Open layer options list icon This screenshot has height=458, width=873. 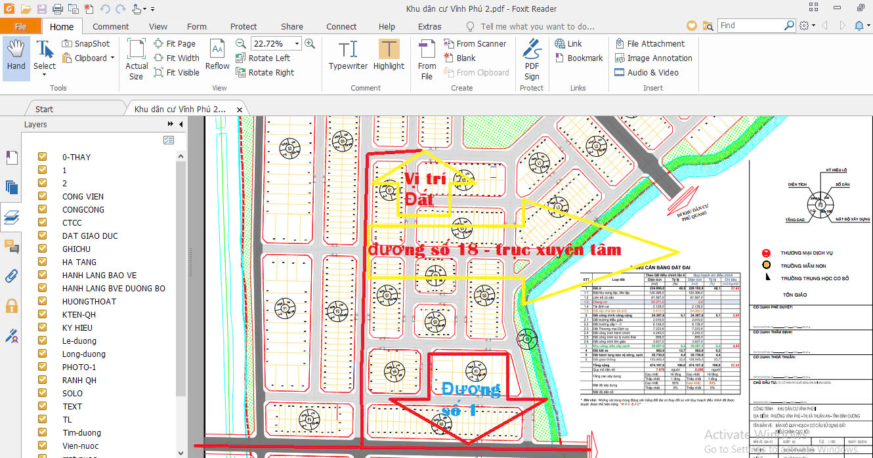click(169, 140)
